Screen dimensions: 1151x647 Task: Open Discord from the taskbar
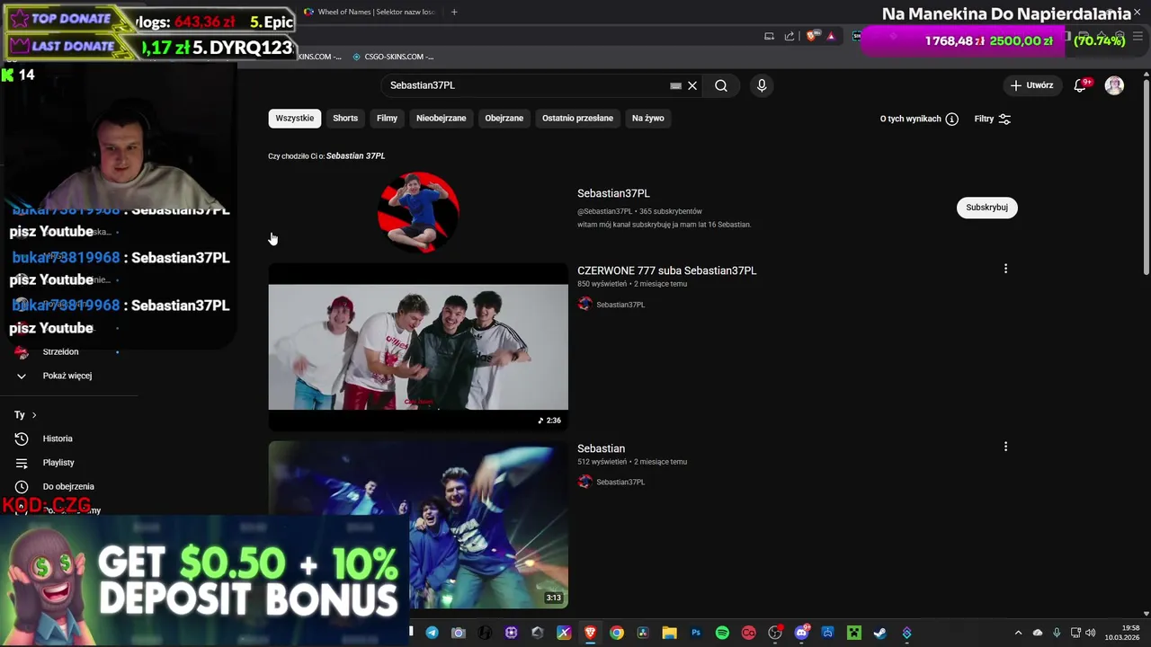point(801,633)
